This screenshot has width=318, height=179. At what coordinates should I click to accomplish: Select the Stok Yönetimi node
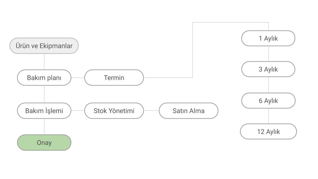point(114,111)
